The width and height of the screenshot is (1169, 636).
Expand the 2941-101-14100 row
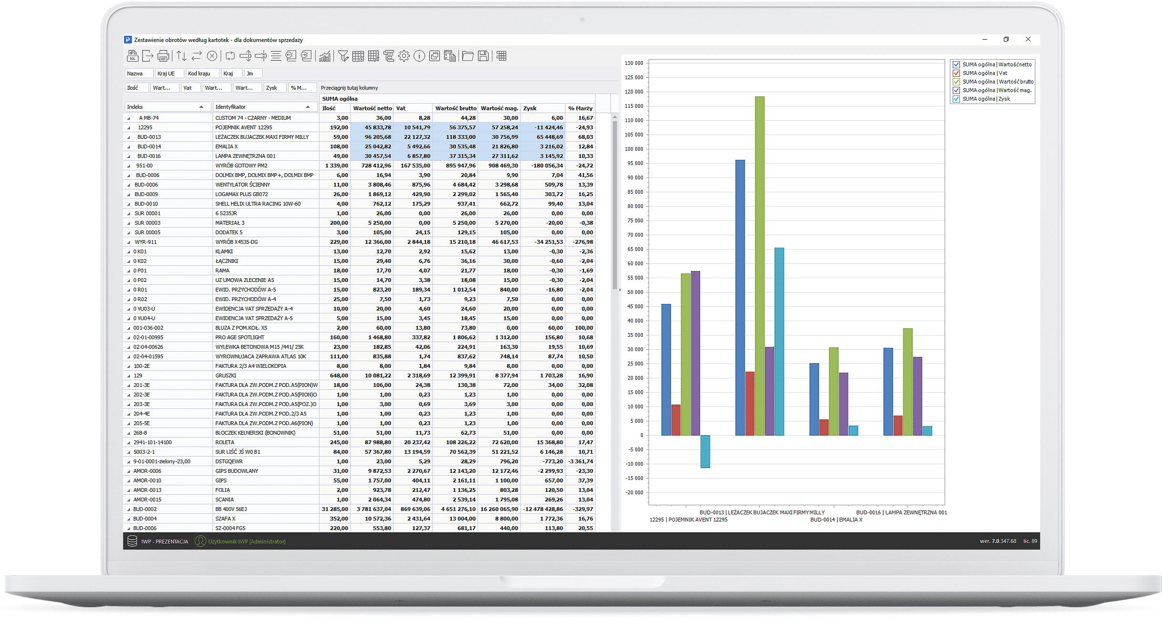click(128, 443)
